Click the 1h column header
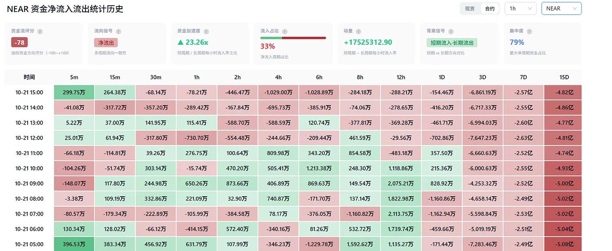The height and width of the screenshot is (251, 612). 196,77
